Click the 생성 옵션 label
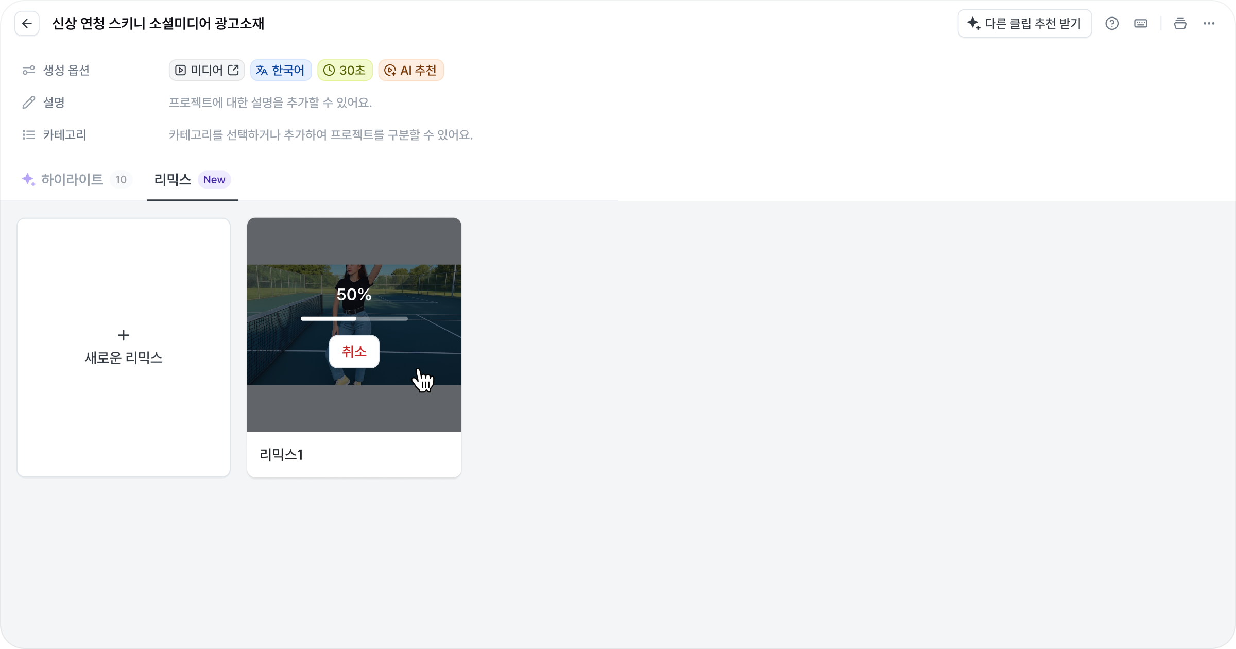This screenshot has height=649, width=1236. pyautogui.click(x=66, y=70)
